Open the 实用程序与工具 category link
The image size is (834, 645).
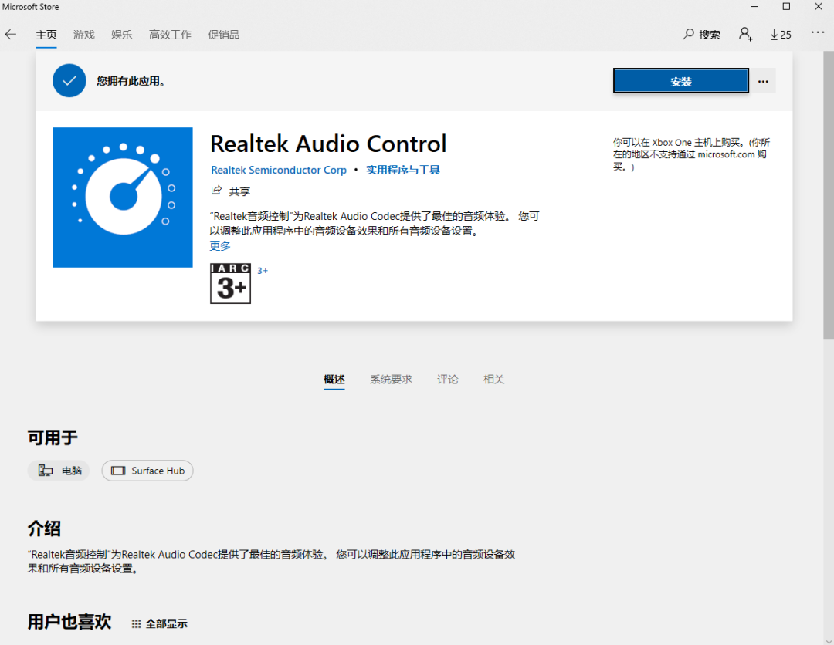point(403,170)
